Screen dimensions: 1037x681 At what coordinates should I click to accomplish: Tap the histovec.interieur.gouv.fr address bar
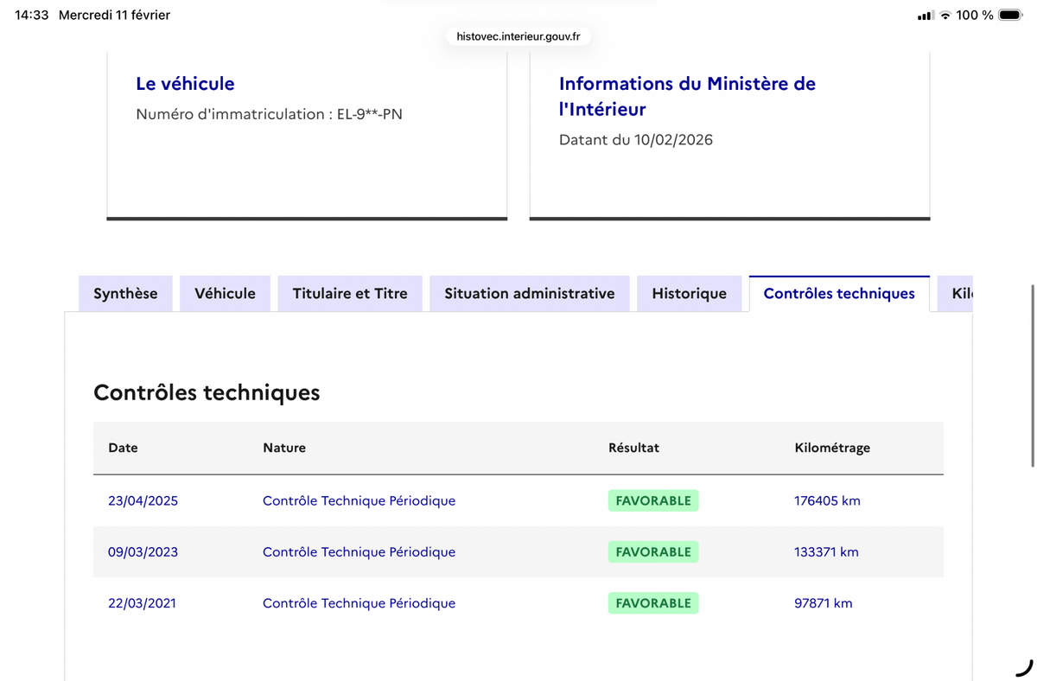coord(518,36)
